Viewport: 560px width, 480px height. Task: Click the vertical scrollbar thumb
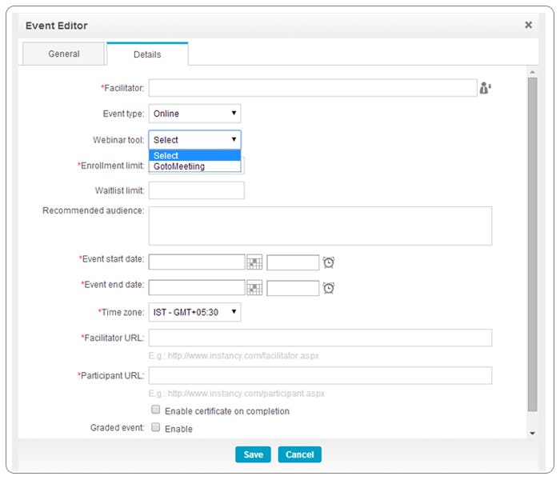(532, 245)
